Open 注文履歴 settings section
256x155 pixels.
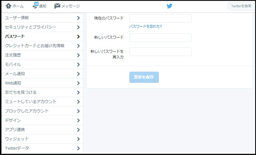(x=42, y=55)
